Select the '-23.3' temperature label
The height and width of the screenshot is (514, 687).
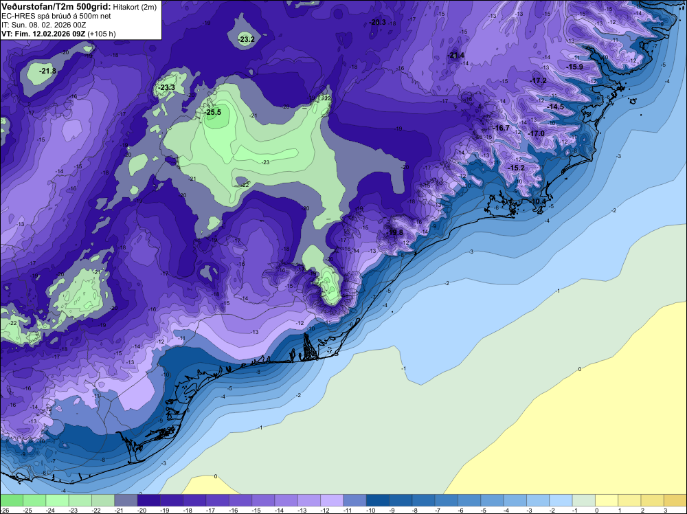(166, 88)
